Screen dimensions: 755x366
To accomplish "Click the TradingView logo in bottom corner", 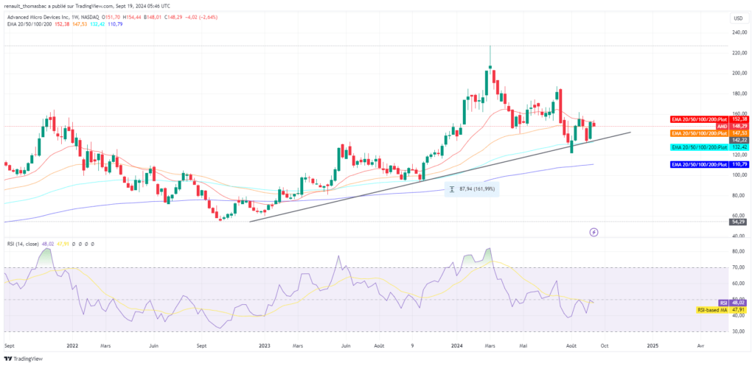I will (25, 358).
